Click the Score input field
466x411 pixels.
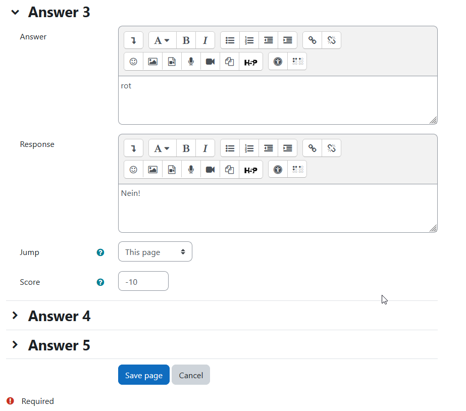(143, 281)
